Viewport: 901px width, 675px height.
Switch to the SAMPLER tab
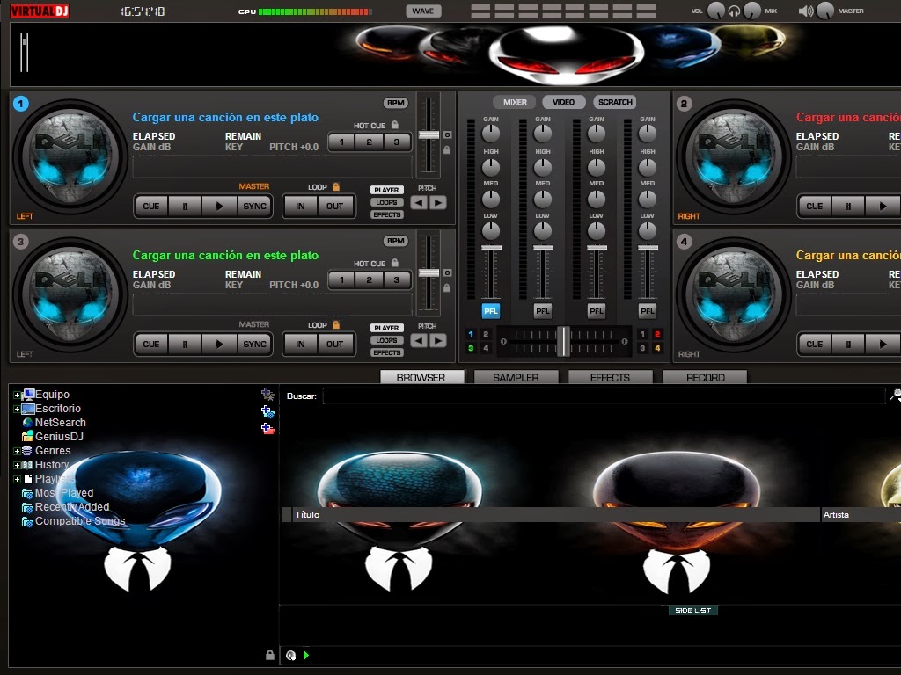pyautogui.click(x=516, y=376)
